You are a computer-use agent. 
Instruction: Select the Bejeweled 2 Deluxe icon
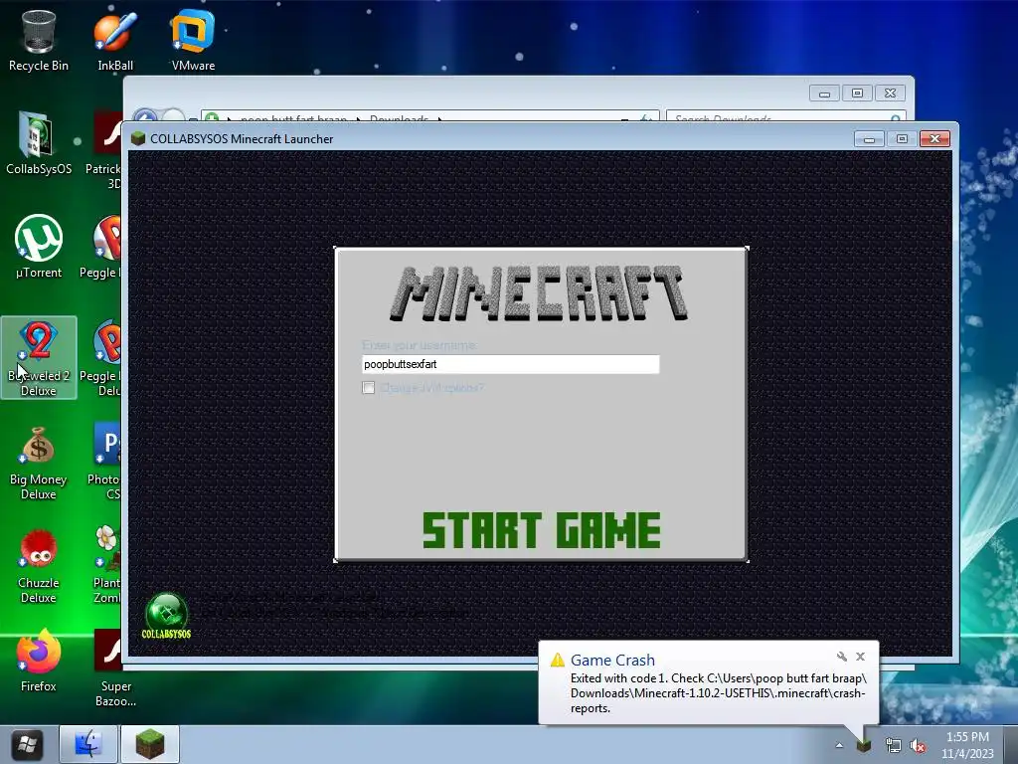39,358
